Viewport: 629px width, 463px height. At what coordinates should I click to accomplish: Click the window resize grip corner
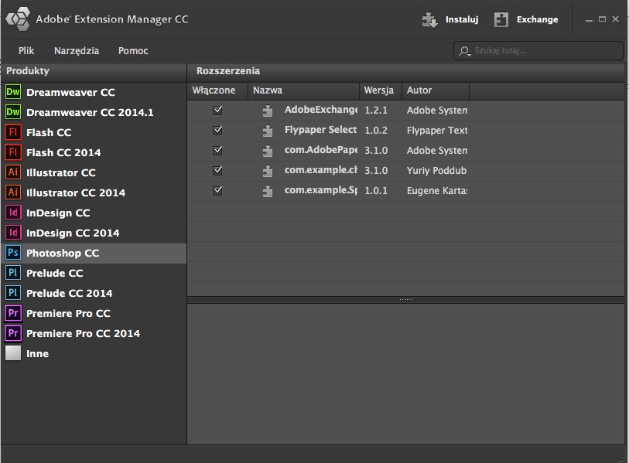pos(622,457)
